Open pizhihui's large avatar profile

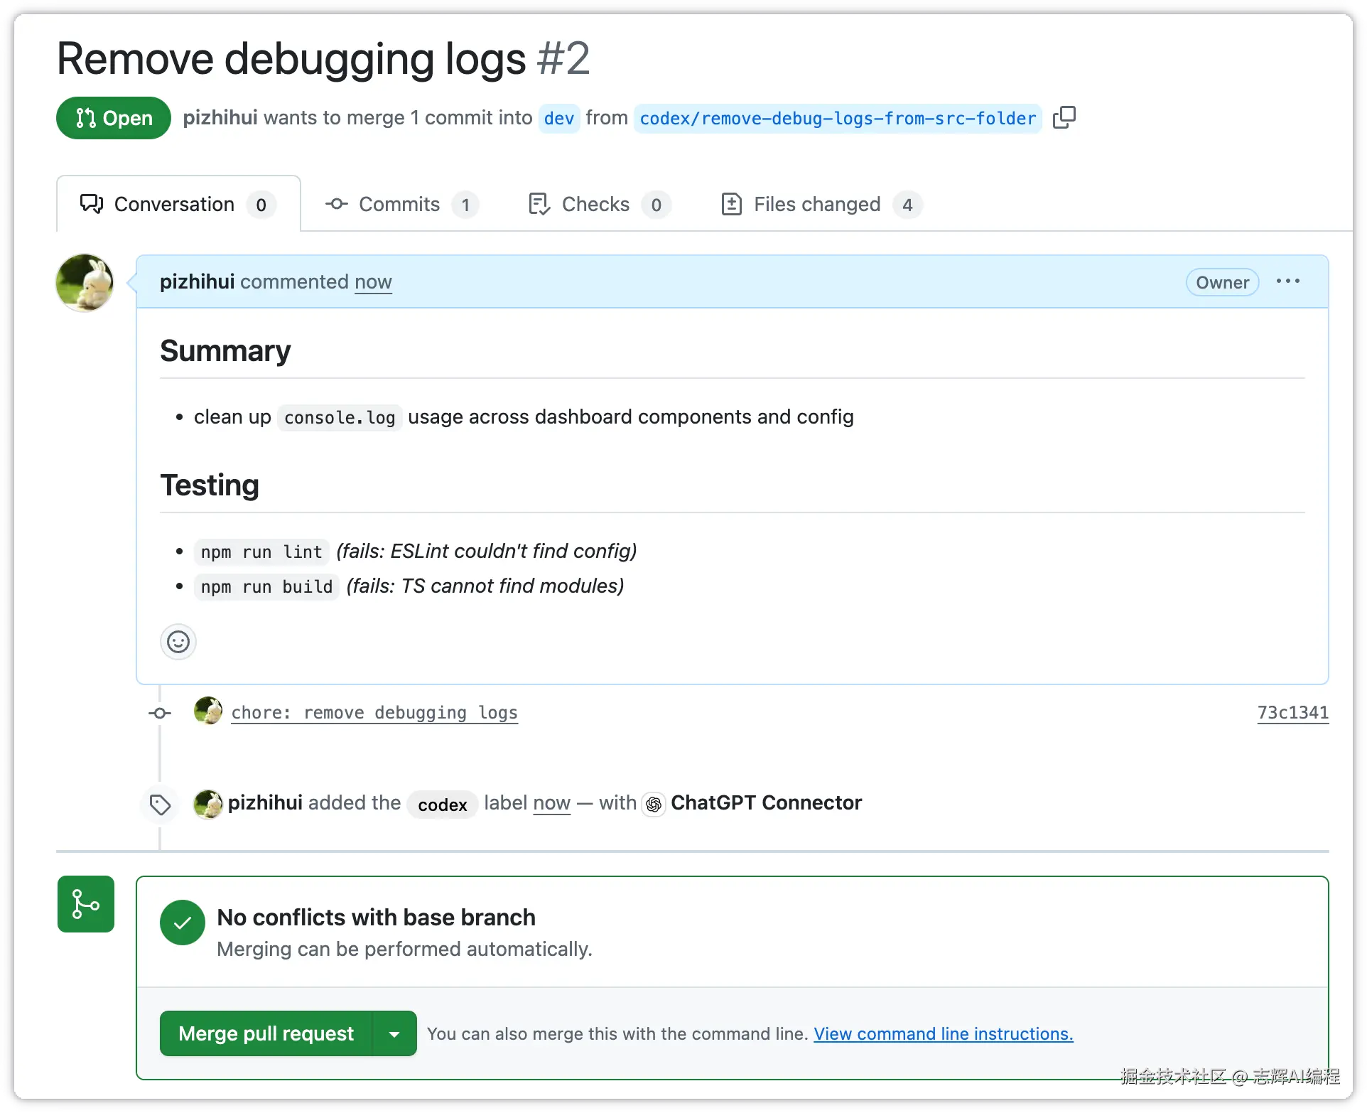tap(85, 282)
